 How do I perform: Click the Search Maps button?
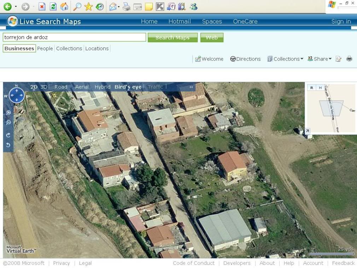point(172,37)
